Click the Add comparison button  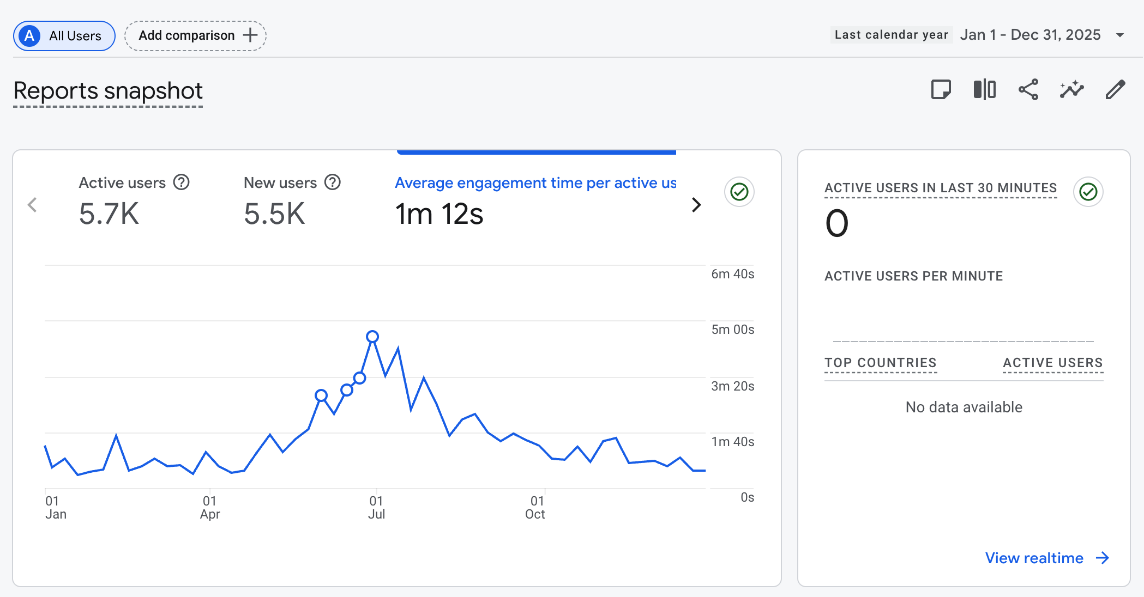[x=195, y=36]
